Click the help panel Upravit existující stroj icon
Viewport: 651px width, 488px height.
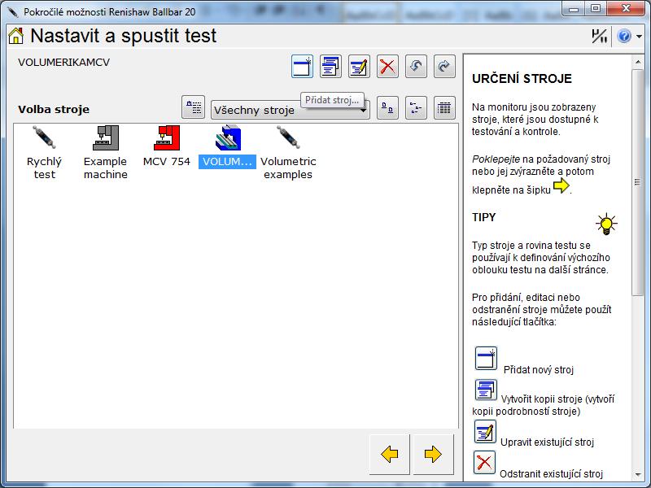(485, 432)
